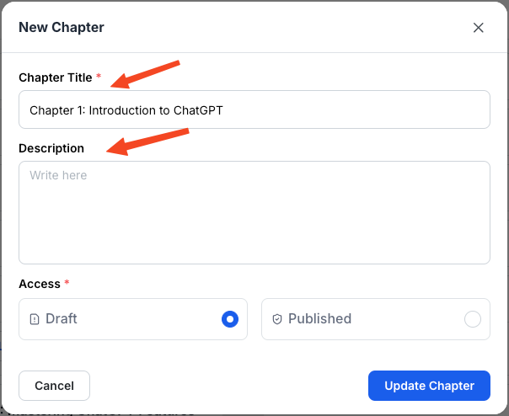Click the Draft label text
Viewport: 509px width, 416px height.
pyautogui.click(x=61, y=318)
